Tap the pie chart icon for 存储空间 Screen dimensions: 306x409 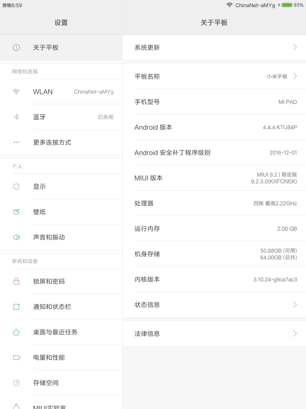[16, 383]
